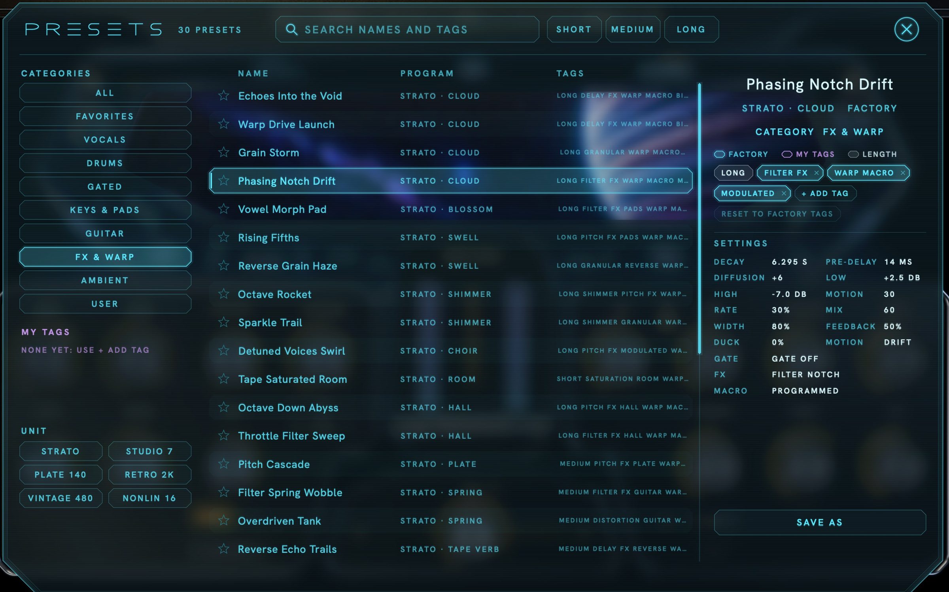The width and height of the screenshot is (949, 592).
Task: Favorite the Echoes Into the Void preset star
Action: click(x=224, y=95)
